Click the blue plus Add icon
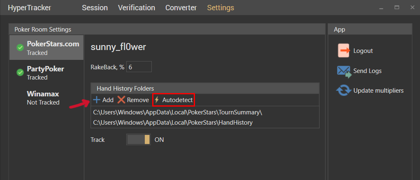420x180 pixels. 96,100
